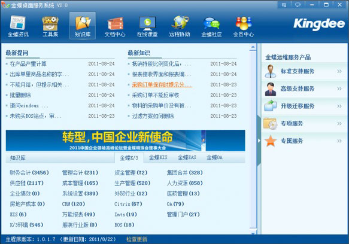Click the Kingdee logo
Image resolution: width=349 pixels, height=244 pixels.
(x=319, y=24)
